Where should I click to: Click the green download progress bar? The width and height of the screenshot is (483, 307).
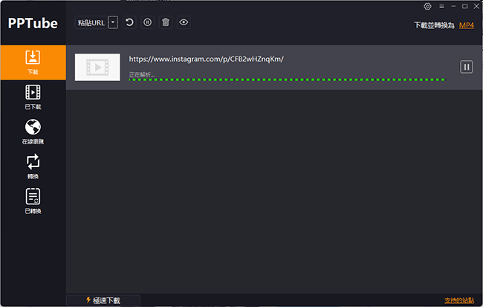(x=286, y=79)
